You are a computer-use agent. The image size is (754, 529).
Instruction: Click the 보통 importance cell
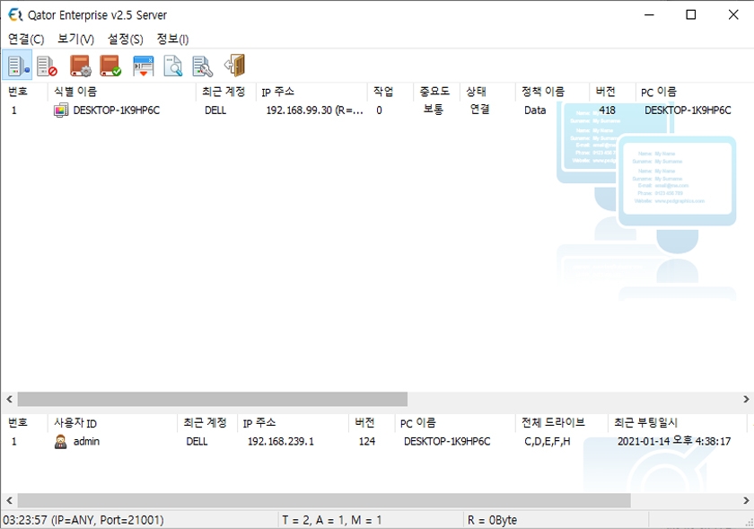pos(433,110)
